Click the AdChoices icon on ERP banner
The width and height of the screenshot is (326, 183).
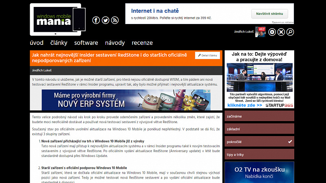[205, 91]
